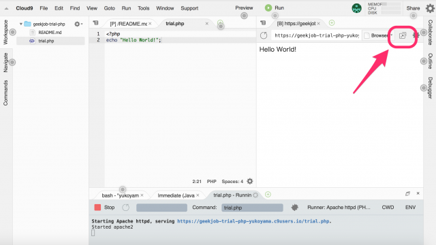Maximize the console panel
This screenshot has height=245, width=436.
pyautogui.click(x=407, y=193)
